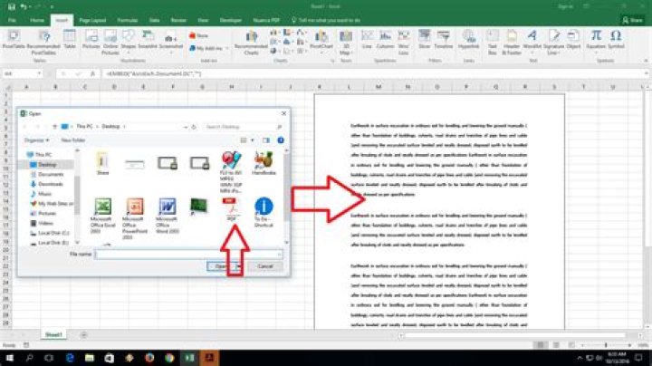Click Sign in at the title bar
The height and width of the screenshot is (366, 652).
point(565,6)
